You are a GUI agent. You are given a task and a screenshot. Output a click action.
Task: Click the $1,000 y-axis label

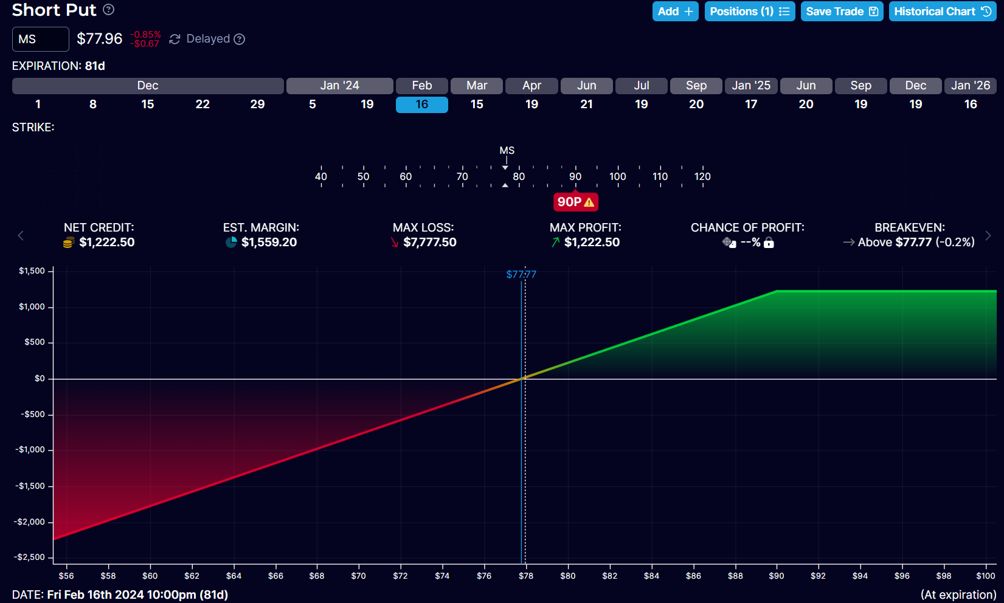click(32, 307)
